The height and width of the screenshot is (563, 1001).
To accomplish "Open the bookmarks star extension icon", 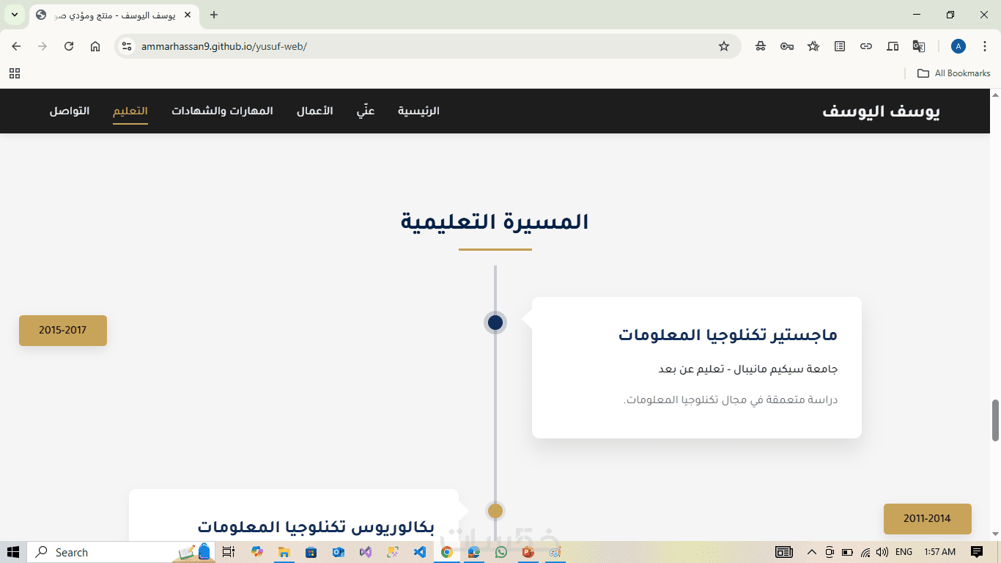I will pos(813,46).
